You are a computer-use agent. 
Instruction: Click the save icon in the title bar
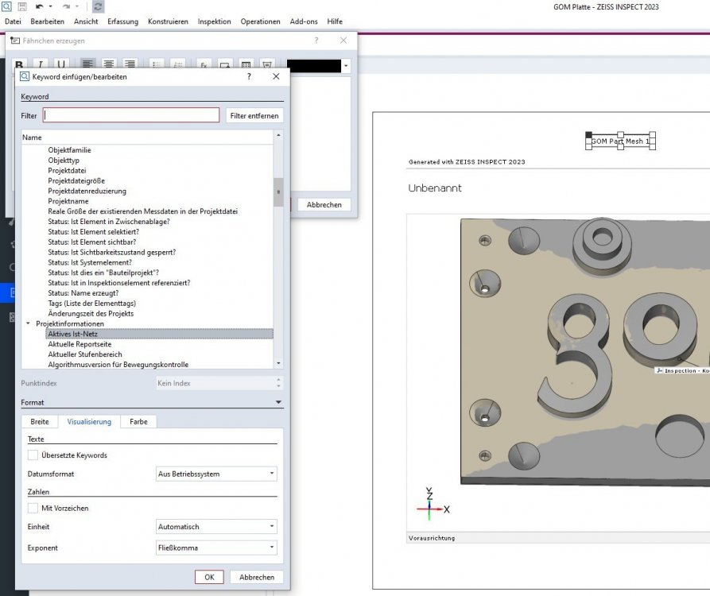pos(20,6)
